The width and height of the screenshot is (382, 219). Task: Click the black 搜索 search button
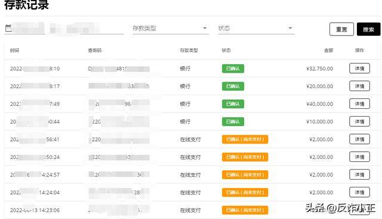[368, 29]
